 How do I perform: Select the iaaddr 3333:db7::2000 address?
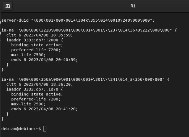(41, 40)
